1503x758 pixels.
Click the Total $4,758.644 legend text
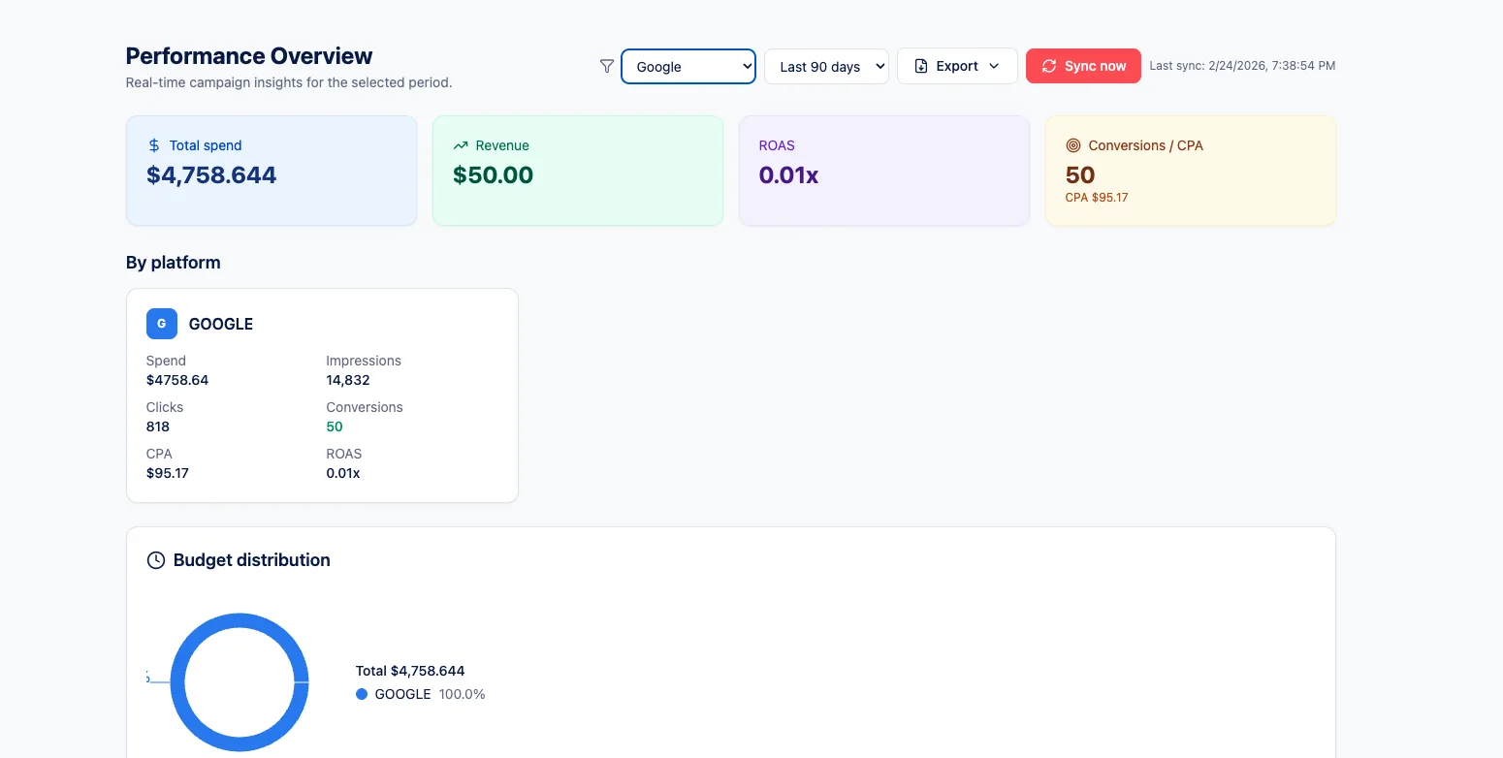410,671
